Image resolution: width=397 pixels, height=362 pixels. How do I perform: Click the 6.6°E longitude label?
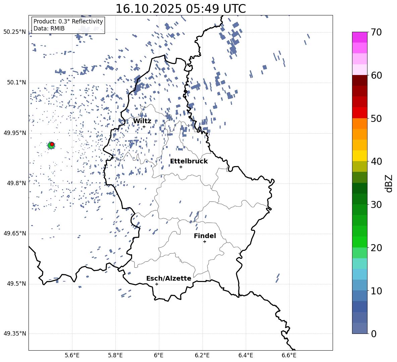point(289,355)
